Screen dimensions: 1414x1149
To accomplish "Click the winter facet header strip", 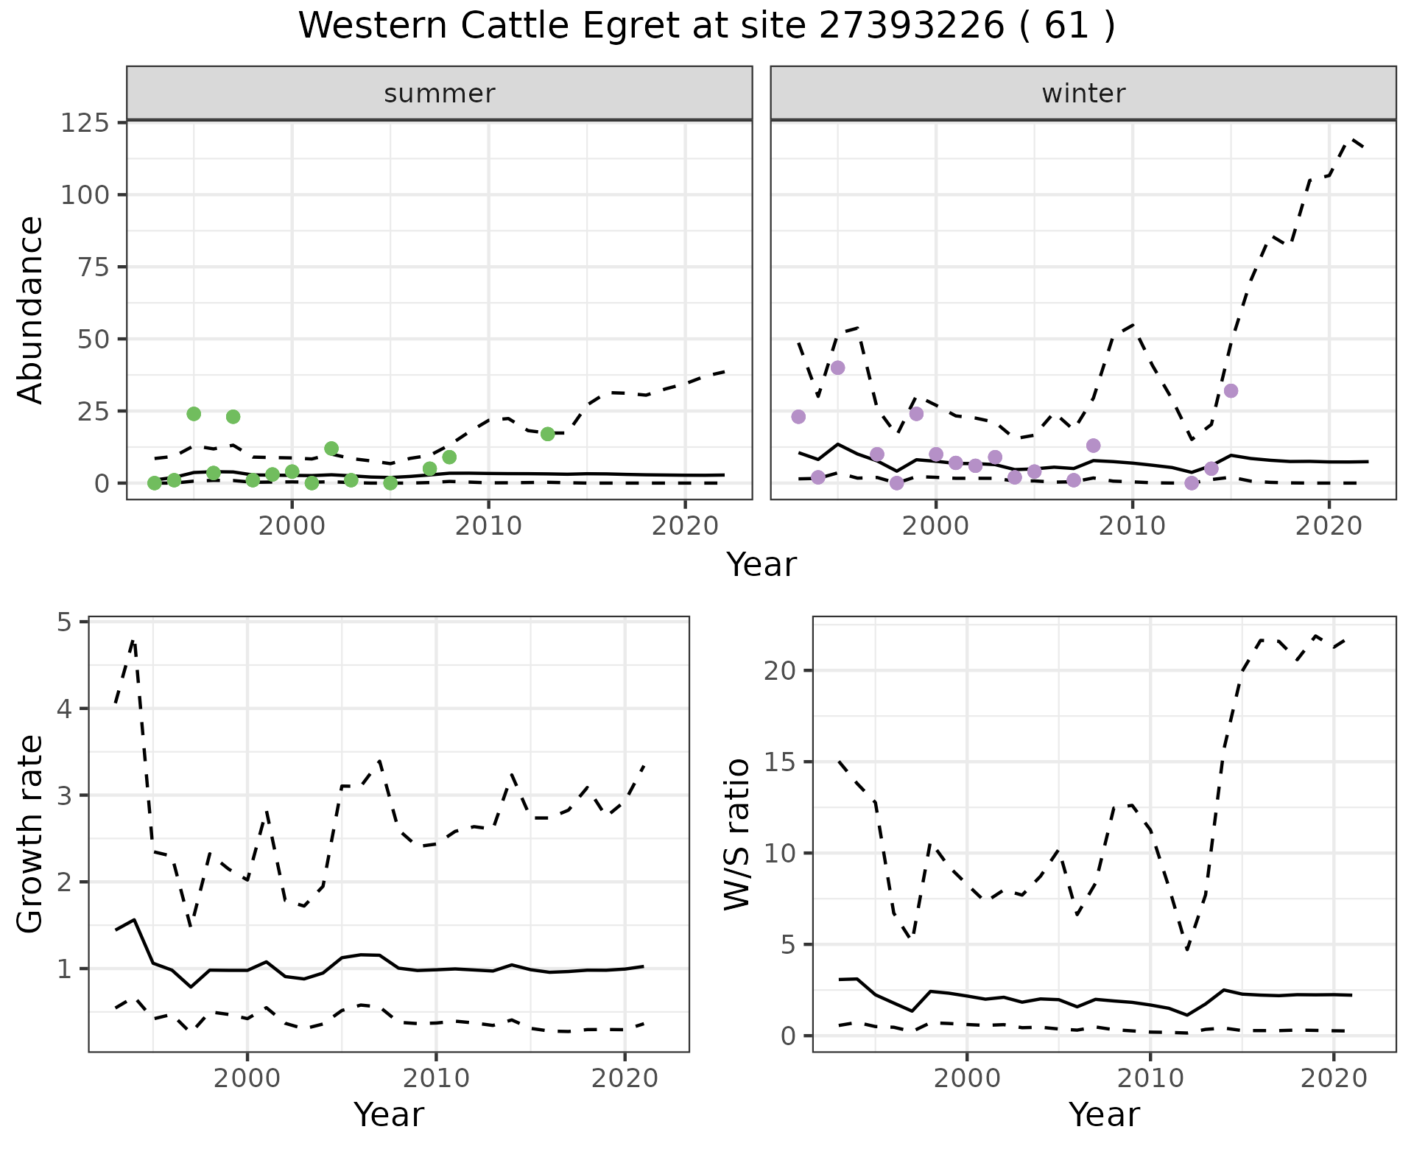I will [x=1083, y=94].
